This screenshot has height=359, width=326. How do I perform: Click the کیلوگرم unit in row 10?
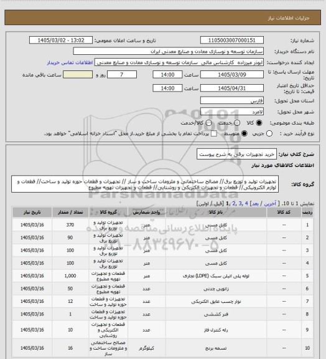click(x=146, y=348)
